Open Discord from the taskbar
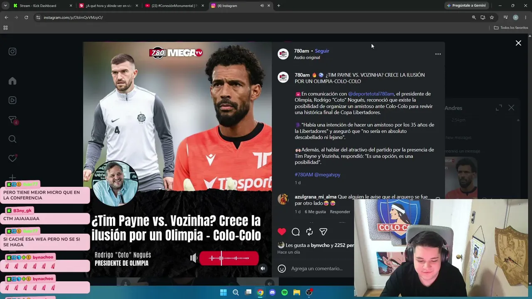The width and height of the screenshot is (532, 299). coord(272,292)
